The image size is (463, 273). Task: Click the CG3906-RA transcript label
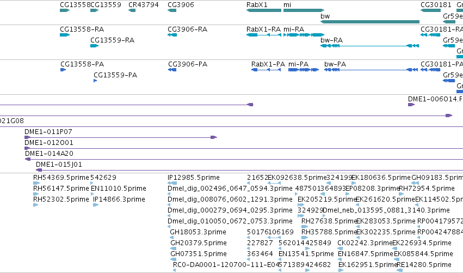click(x=188, y=29)
